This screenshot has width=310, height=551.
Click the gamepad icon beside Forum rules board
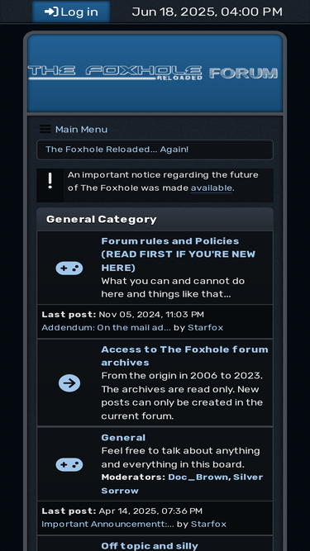[69, 268]
